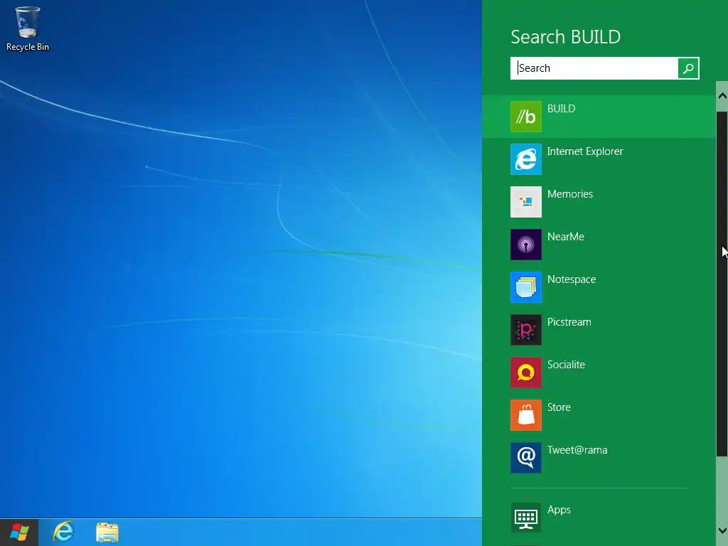This screenshot has width=728, height=546.
Task: Focus the Search text field
Action: tap(594, 68)
